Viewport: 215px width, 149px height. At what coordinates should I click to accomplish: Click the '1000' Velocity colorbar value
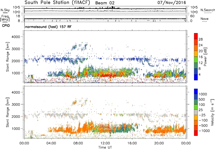click(203, 94)
